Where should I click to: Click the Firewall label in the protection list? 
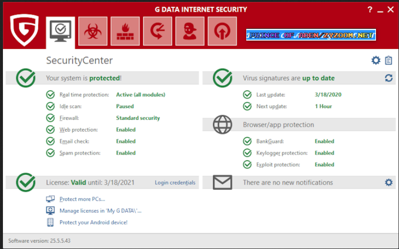[x=69, y=118]
